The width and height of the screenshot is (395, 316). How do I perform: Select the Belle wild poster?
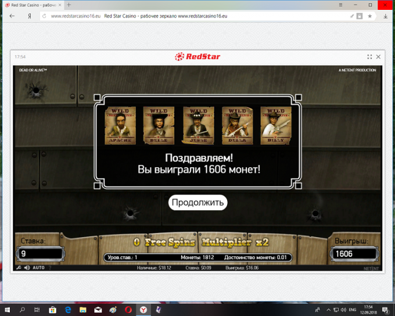159,125
